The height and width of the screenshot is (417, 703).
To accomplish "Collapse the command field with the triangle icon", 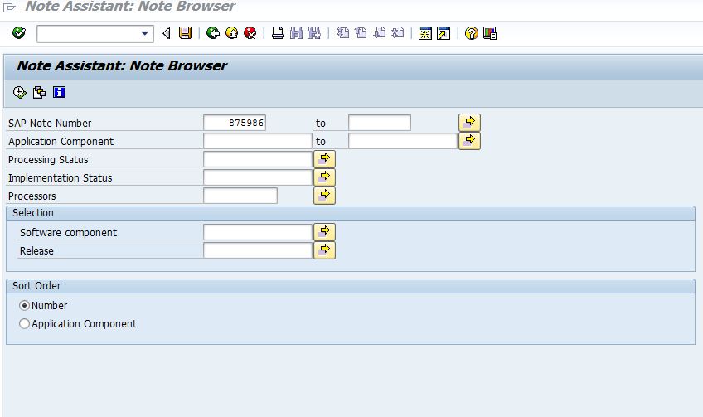I will (x=167, y=34).
